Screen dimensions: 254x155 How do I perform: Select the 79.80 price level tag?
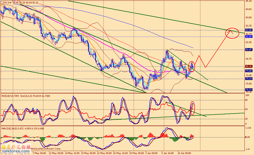pos(249,71)
